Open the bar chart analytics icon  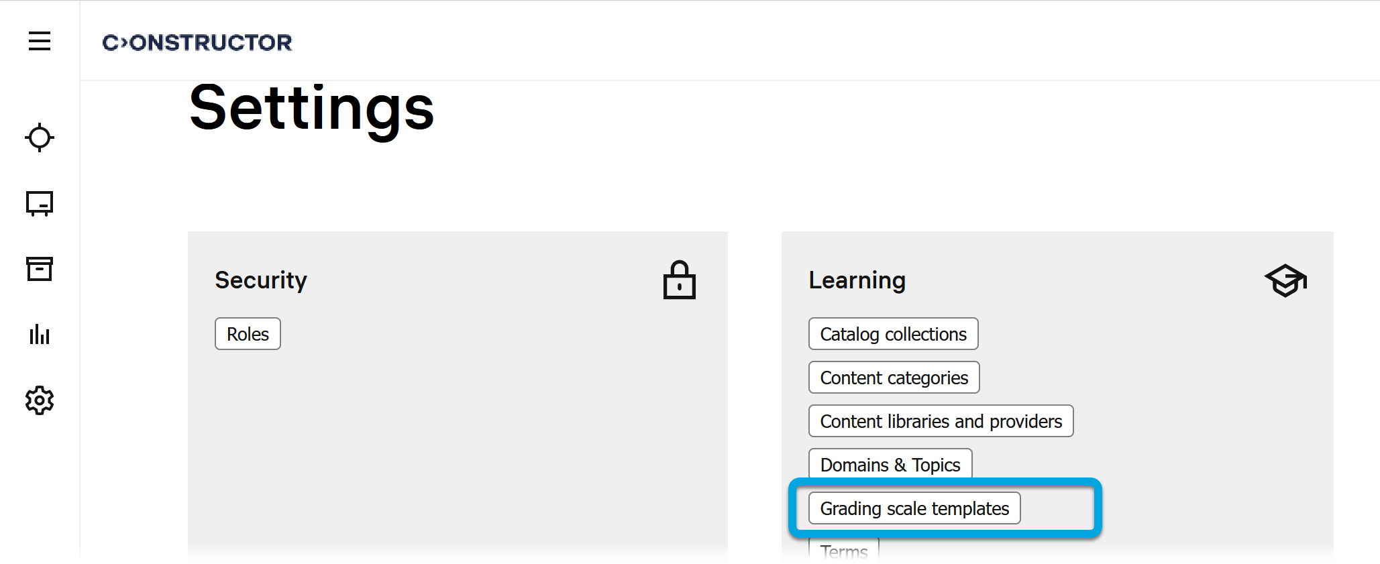tap(40, 334)
